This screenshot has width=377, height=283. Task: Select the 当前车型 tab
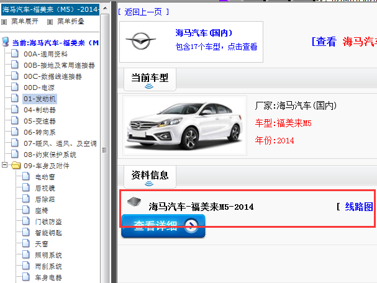150,79
